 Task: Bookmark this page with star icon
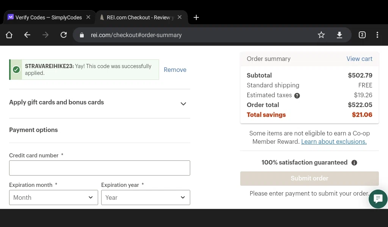click(321, 35)
